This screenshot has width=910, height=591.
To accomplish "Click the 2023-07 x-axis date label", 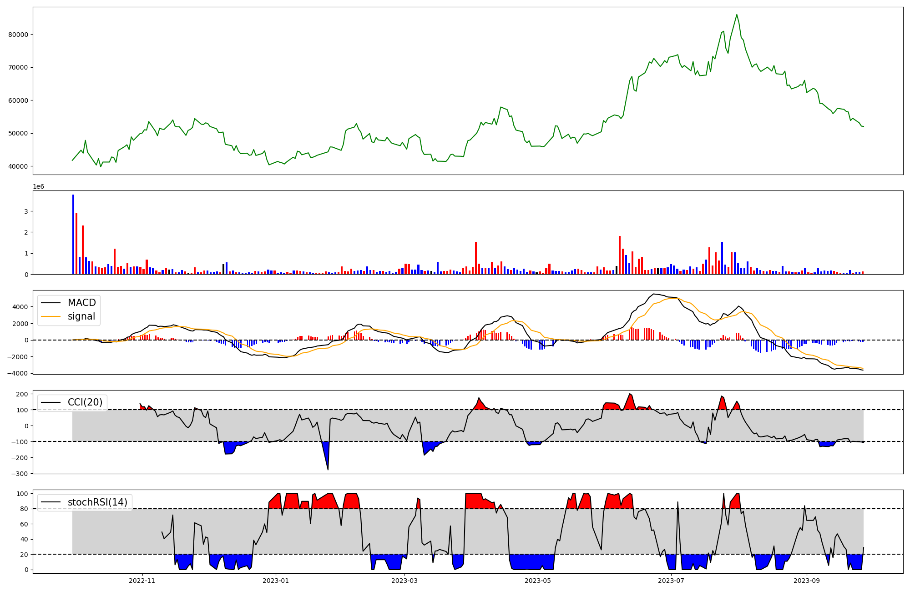I will [671, 581].
